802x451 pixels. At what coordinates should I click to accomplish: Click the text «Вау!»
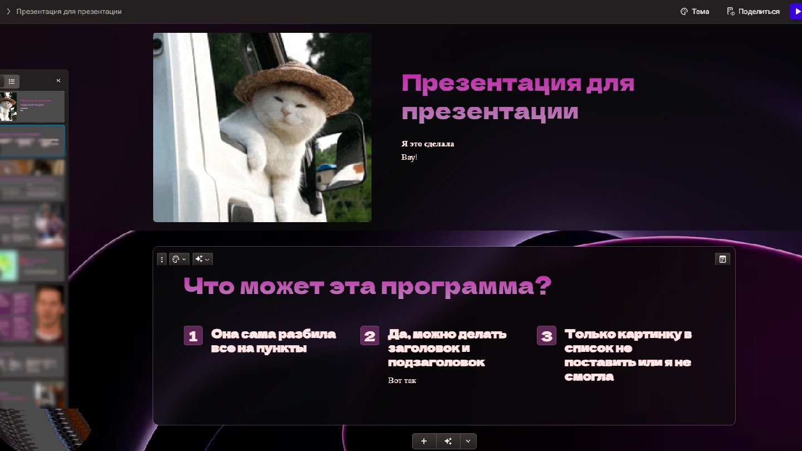click(x=409, y=157)
